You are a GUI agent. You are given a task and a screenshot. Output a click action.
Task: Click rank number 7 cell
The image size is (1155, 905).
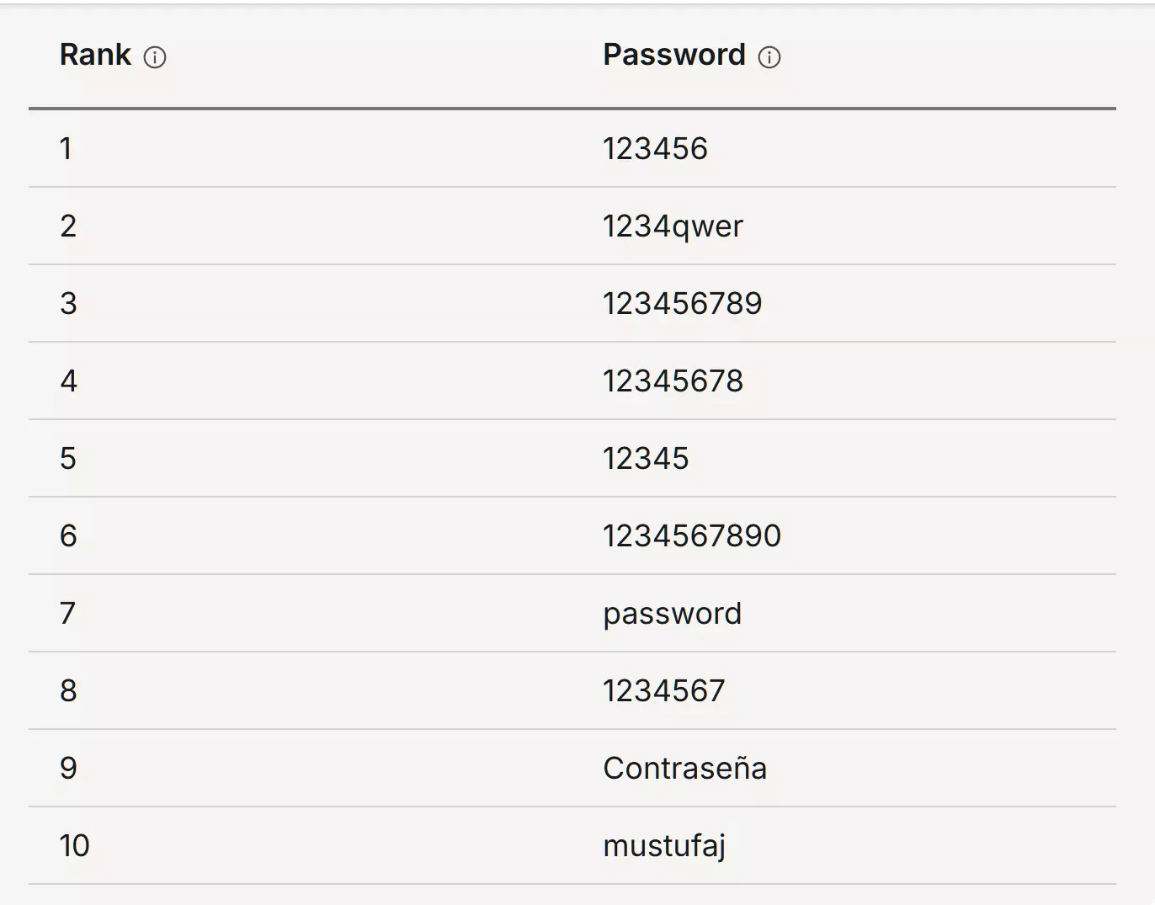click(68, 614)
